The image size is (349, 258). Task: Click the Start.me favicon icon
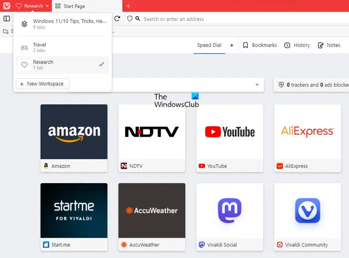pos(46,245)
